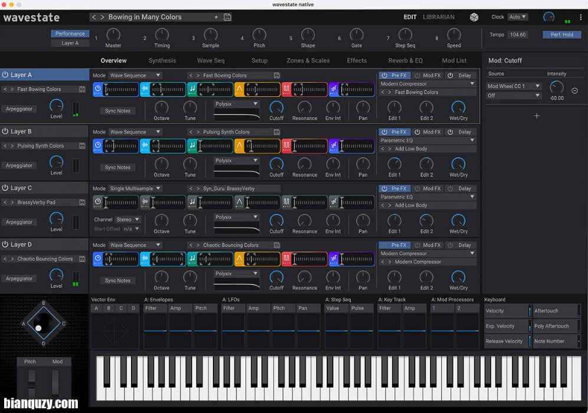Toggle Delay effect on Layer D

460,245
